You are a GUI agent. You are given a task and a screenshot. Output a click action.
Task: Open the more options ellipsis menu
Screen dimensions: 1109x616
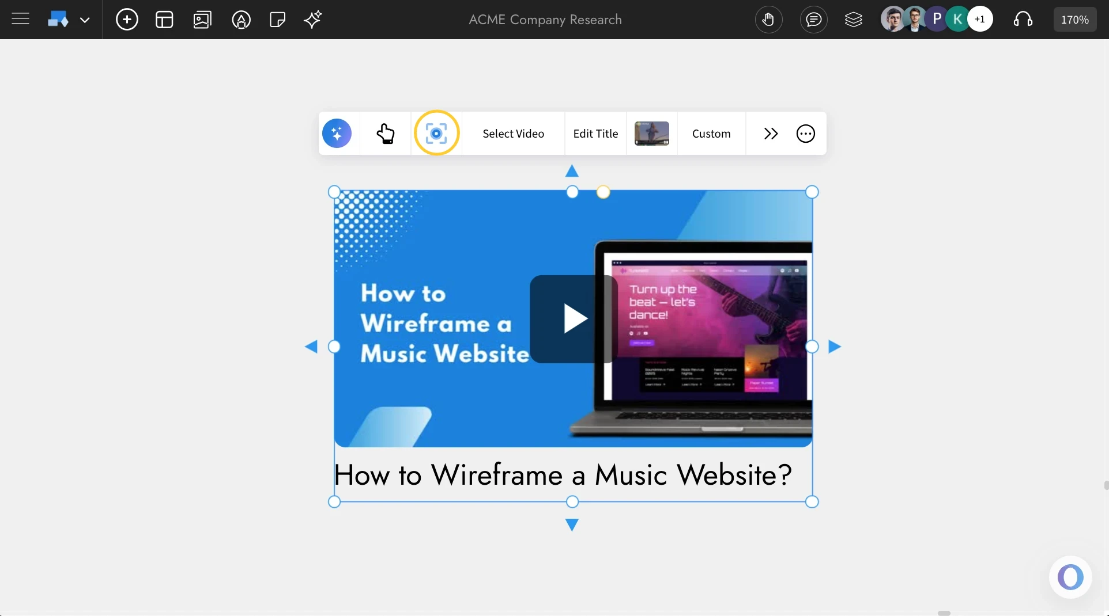pos(805,133)
